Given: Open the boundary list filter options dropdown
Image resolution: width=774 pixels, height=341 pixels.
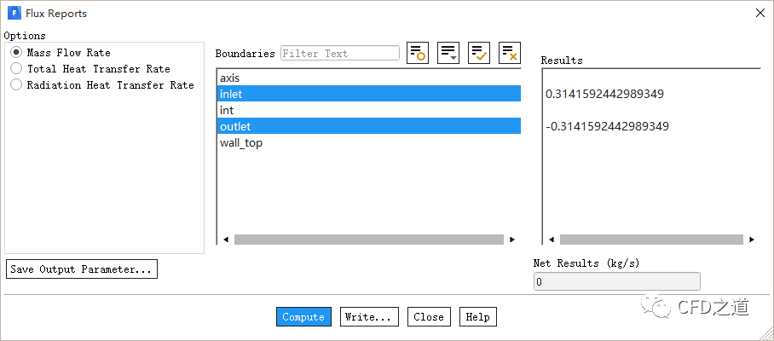Looking at the screenshot, I should 448,53.
